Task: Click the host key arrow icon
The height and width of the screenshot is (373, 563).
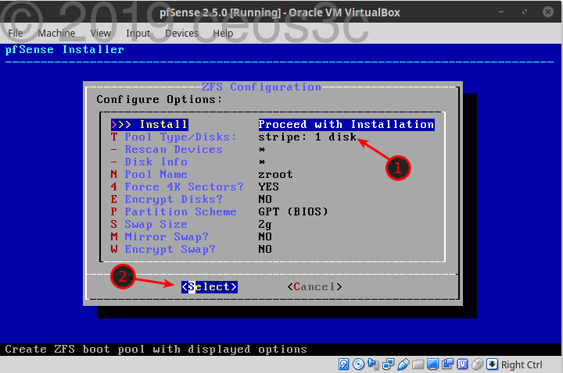Action: pyautogui.click(x=493, y=364)
